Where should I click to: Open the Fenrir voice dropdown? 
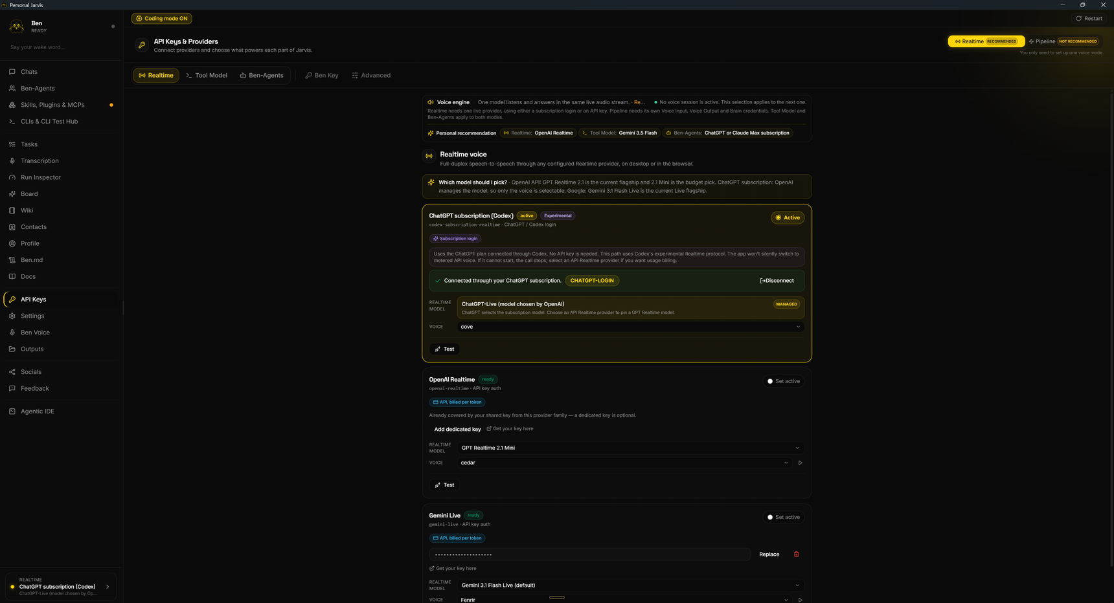(624, 600)
